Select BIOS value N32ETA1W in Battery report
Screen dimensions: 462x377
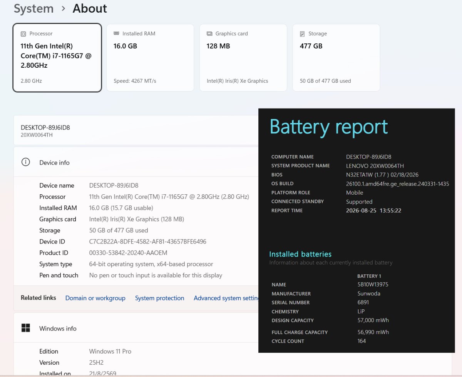point(382,175)
